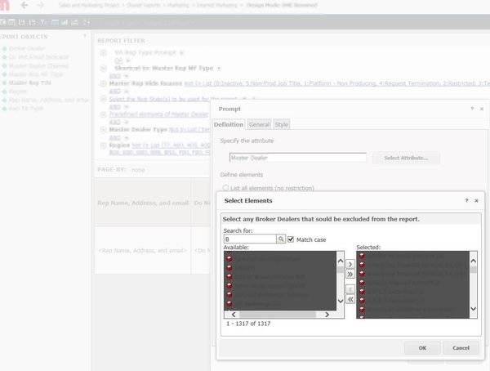
Task: Open dropdown beside OR operator
Action: tap(128, 60)
